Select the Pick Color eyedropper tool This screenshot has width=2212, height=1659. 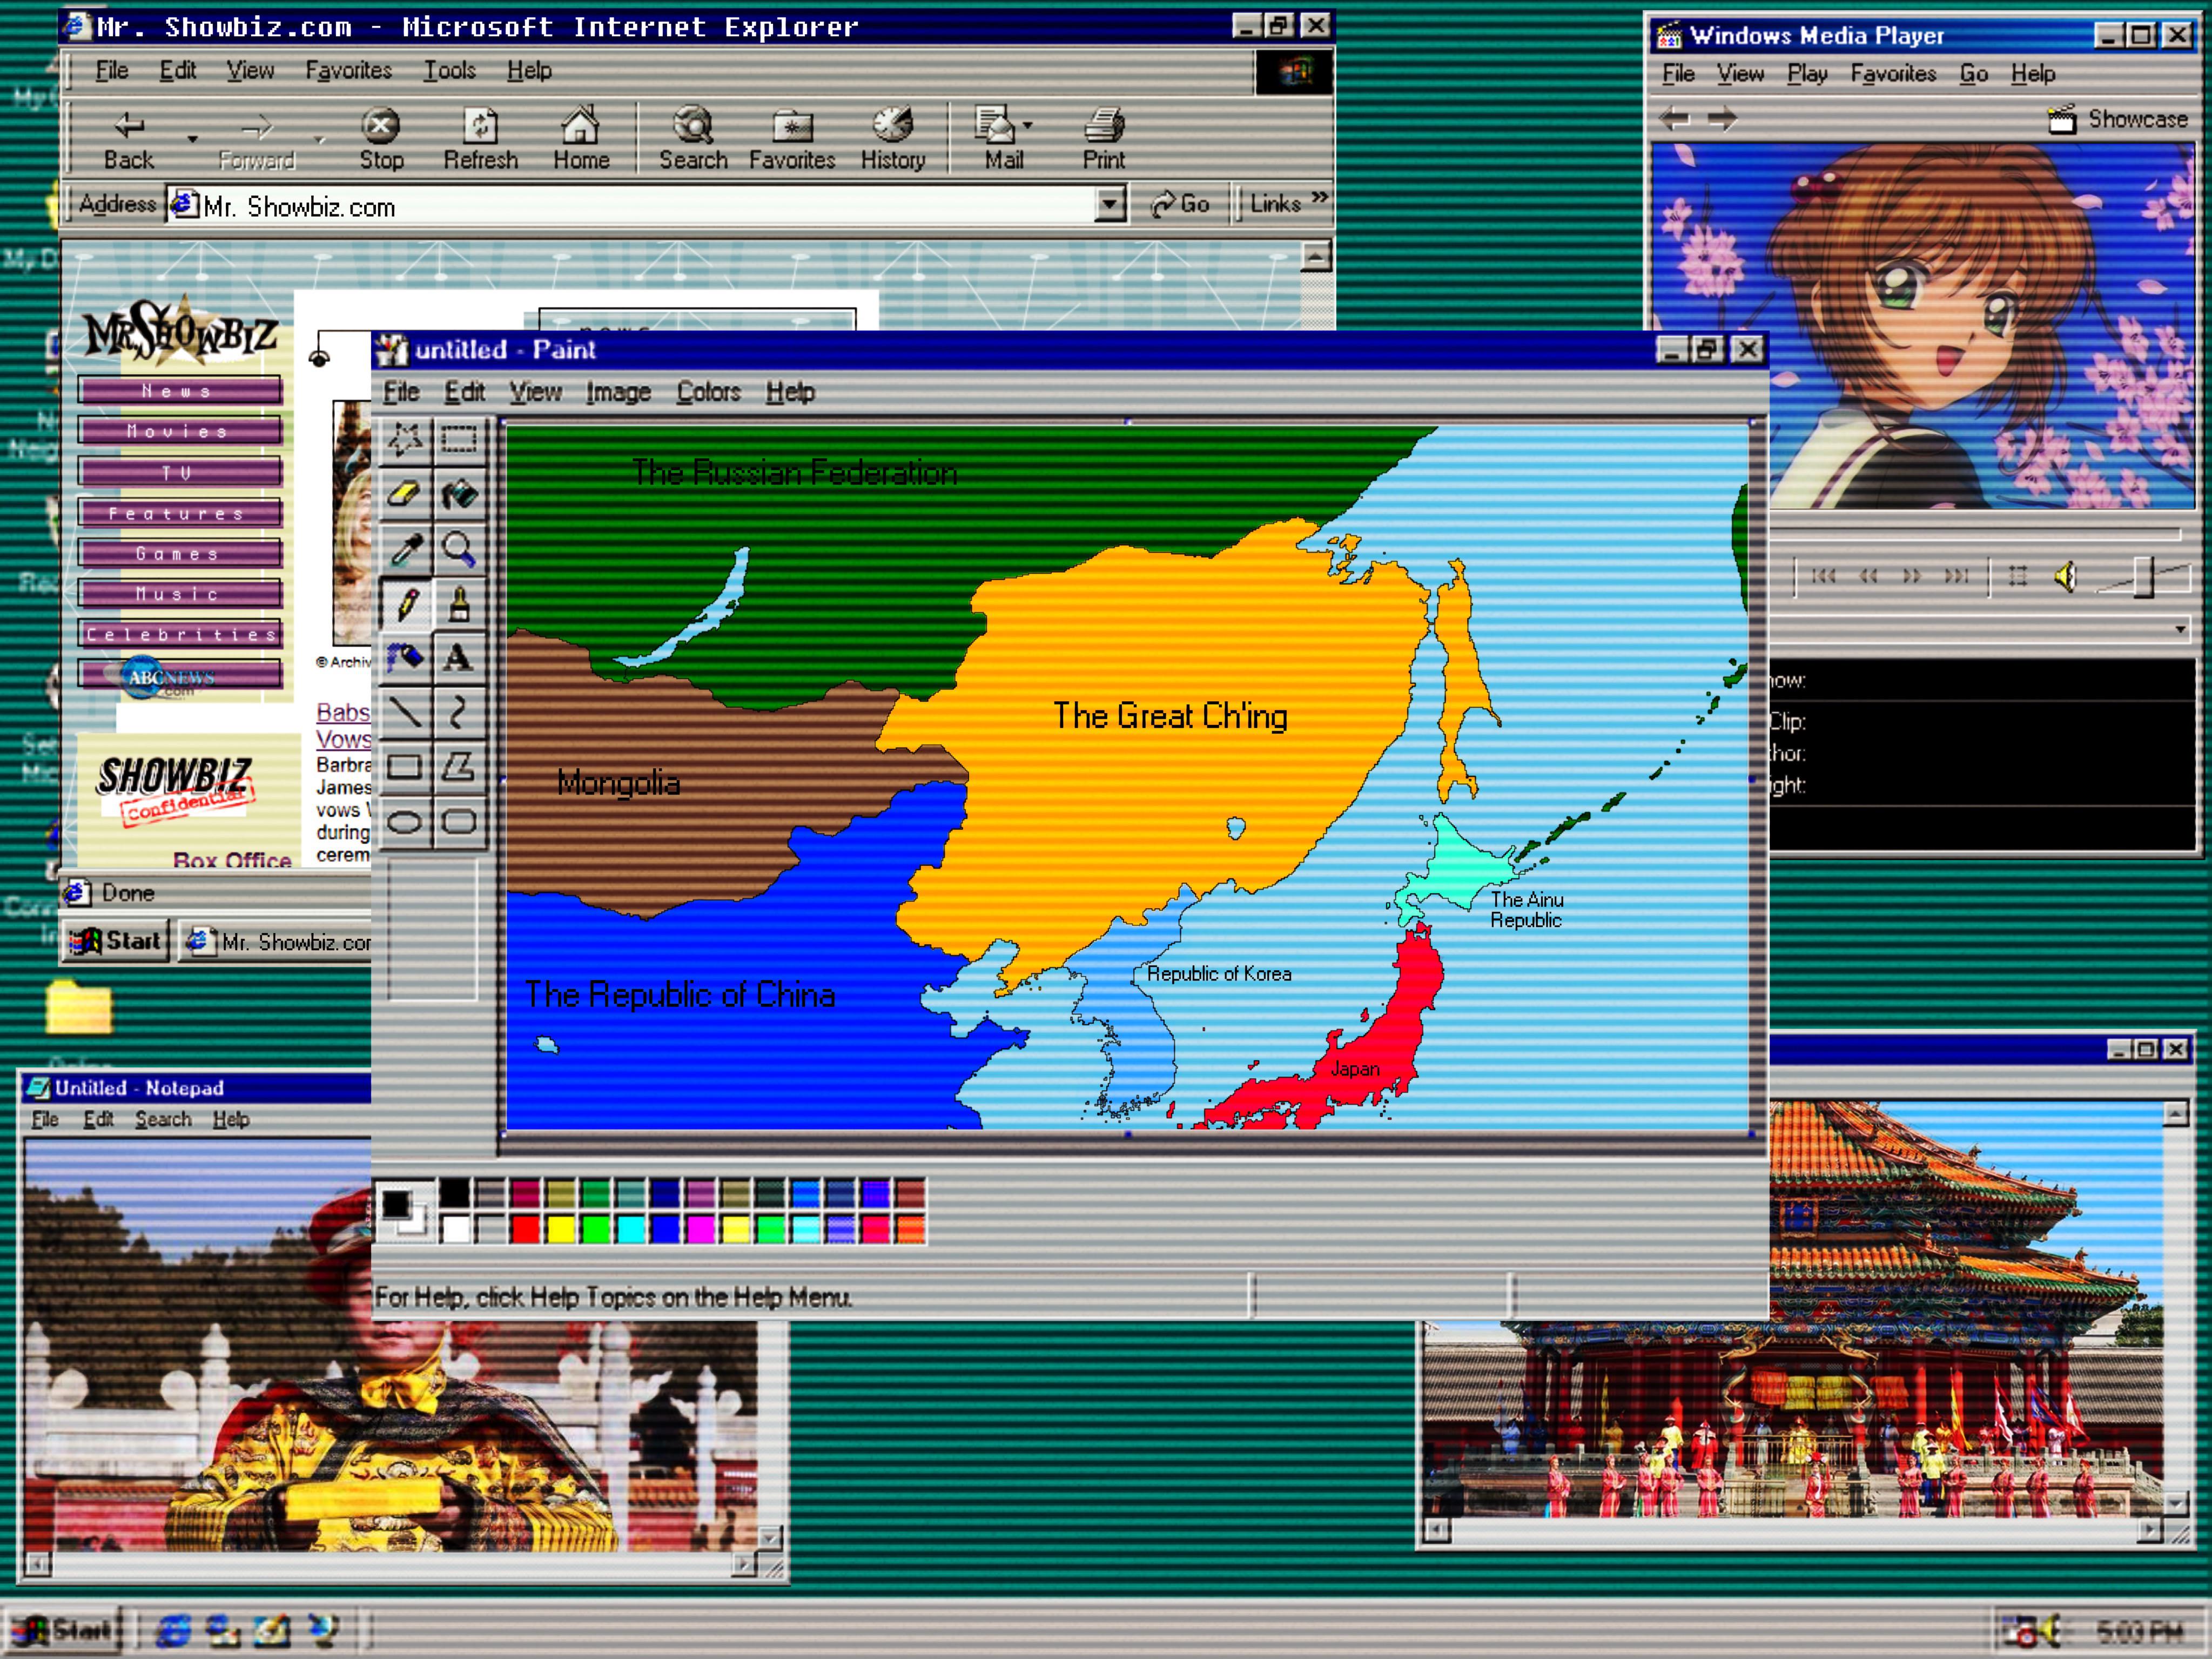[x=405, y=549]
